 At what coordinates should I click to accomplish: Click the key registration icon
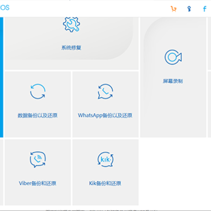(189, 9)
